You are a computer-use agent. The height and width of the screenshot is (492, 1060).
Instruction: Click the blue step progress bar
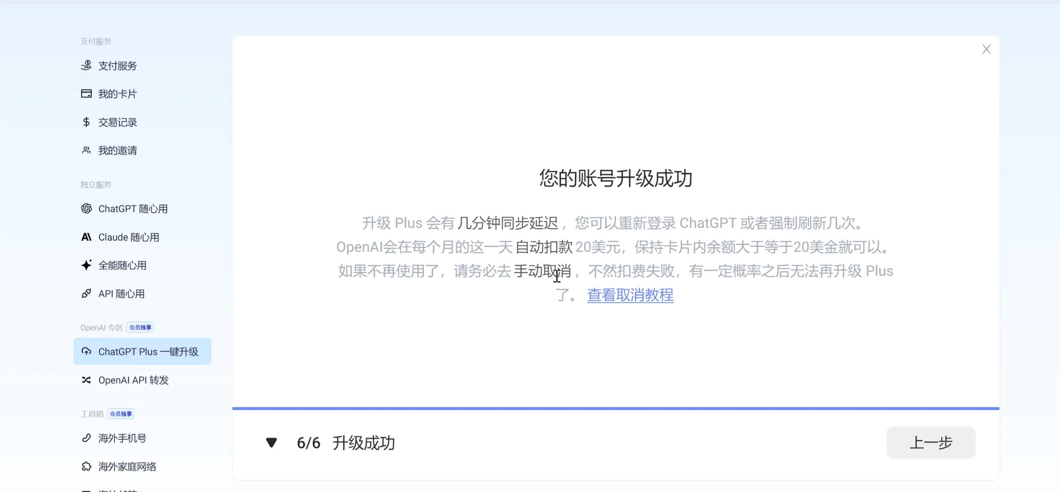click(x=615, y=408)
